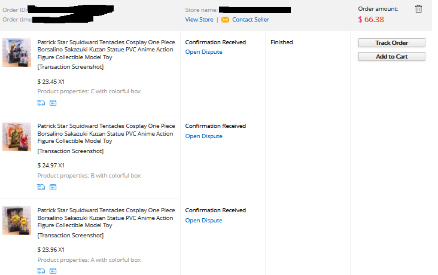Click truck shipping icon under $23.45 item
Screen dimensions: 438x275
pos(41,103)
